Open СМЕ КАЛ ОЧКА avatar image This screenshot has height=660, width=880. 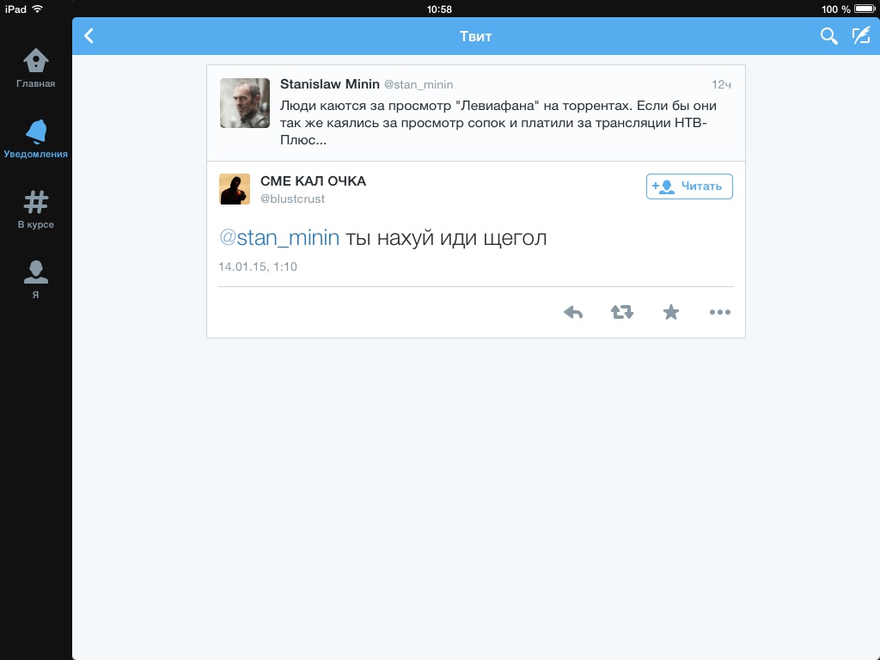[x=234, y=189]
